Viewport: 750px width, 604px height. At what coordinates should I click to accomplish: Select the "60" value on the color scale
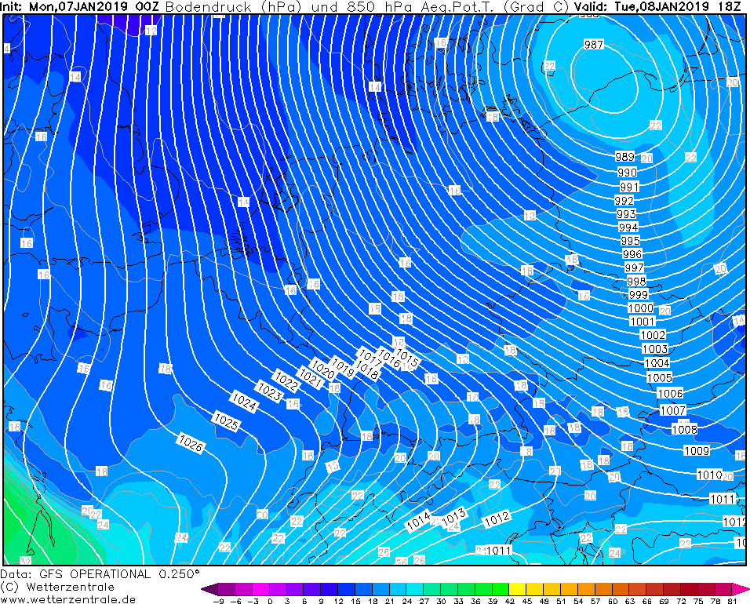[612, 600]
